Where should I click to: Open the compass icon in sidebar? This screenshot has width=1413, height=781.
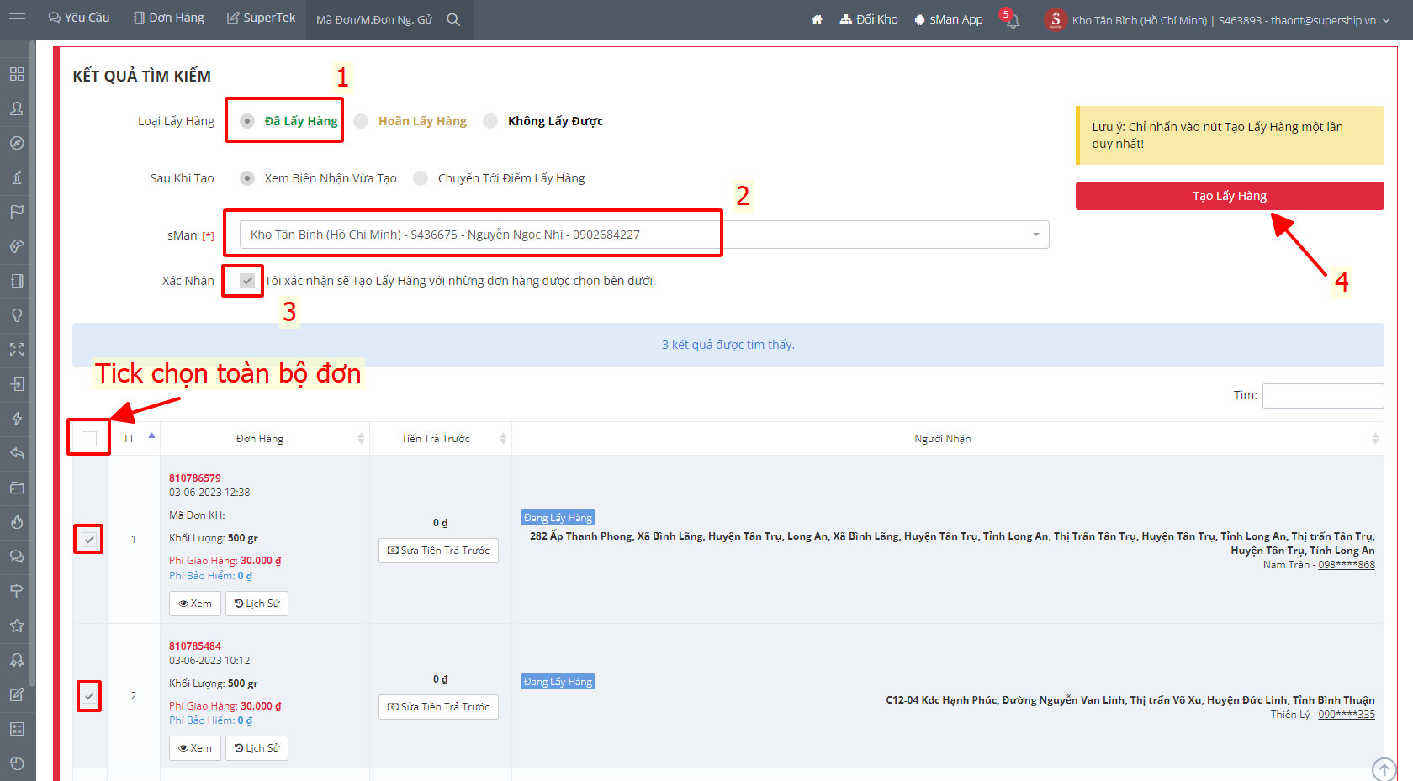tap(17, 143)
